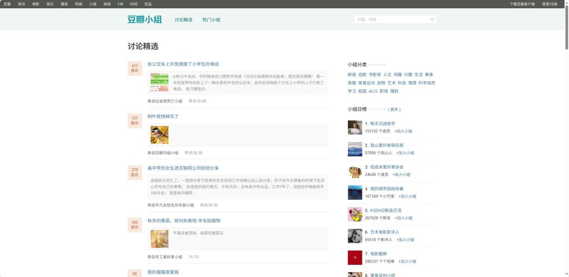This screenshot has height=277, width=569.
Task: Open 每天沉迷练字 group name link
Action: pos(383,124)
